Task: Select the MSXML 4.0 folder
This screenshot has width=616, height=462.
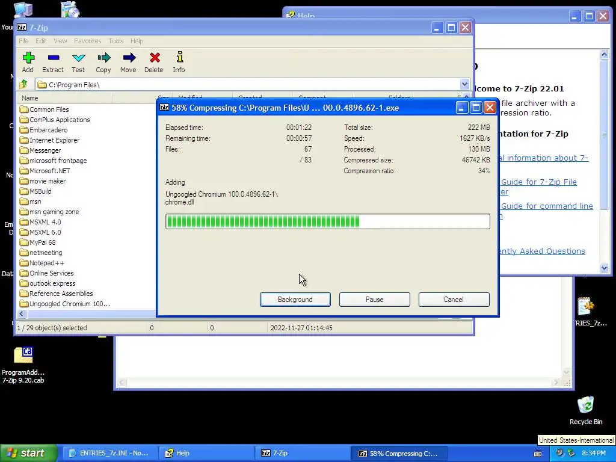Action: [40, 222]
